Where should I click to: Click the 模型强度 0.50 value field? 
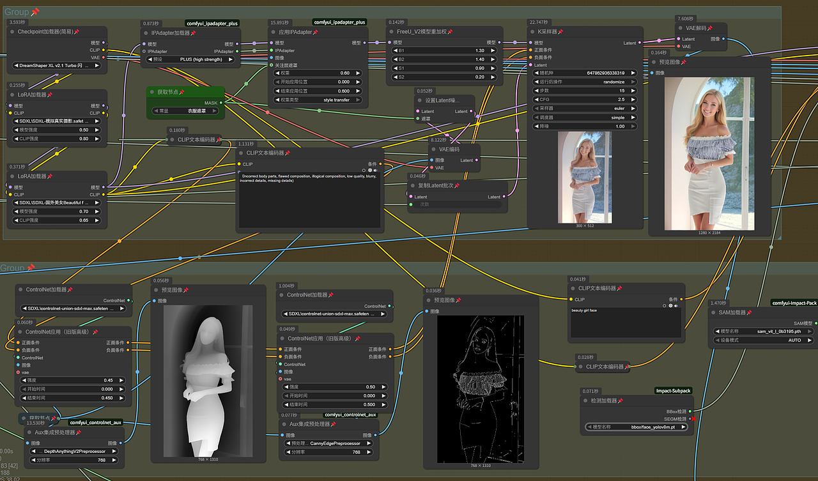(57, 130)
